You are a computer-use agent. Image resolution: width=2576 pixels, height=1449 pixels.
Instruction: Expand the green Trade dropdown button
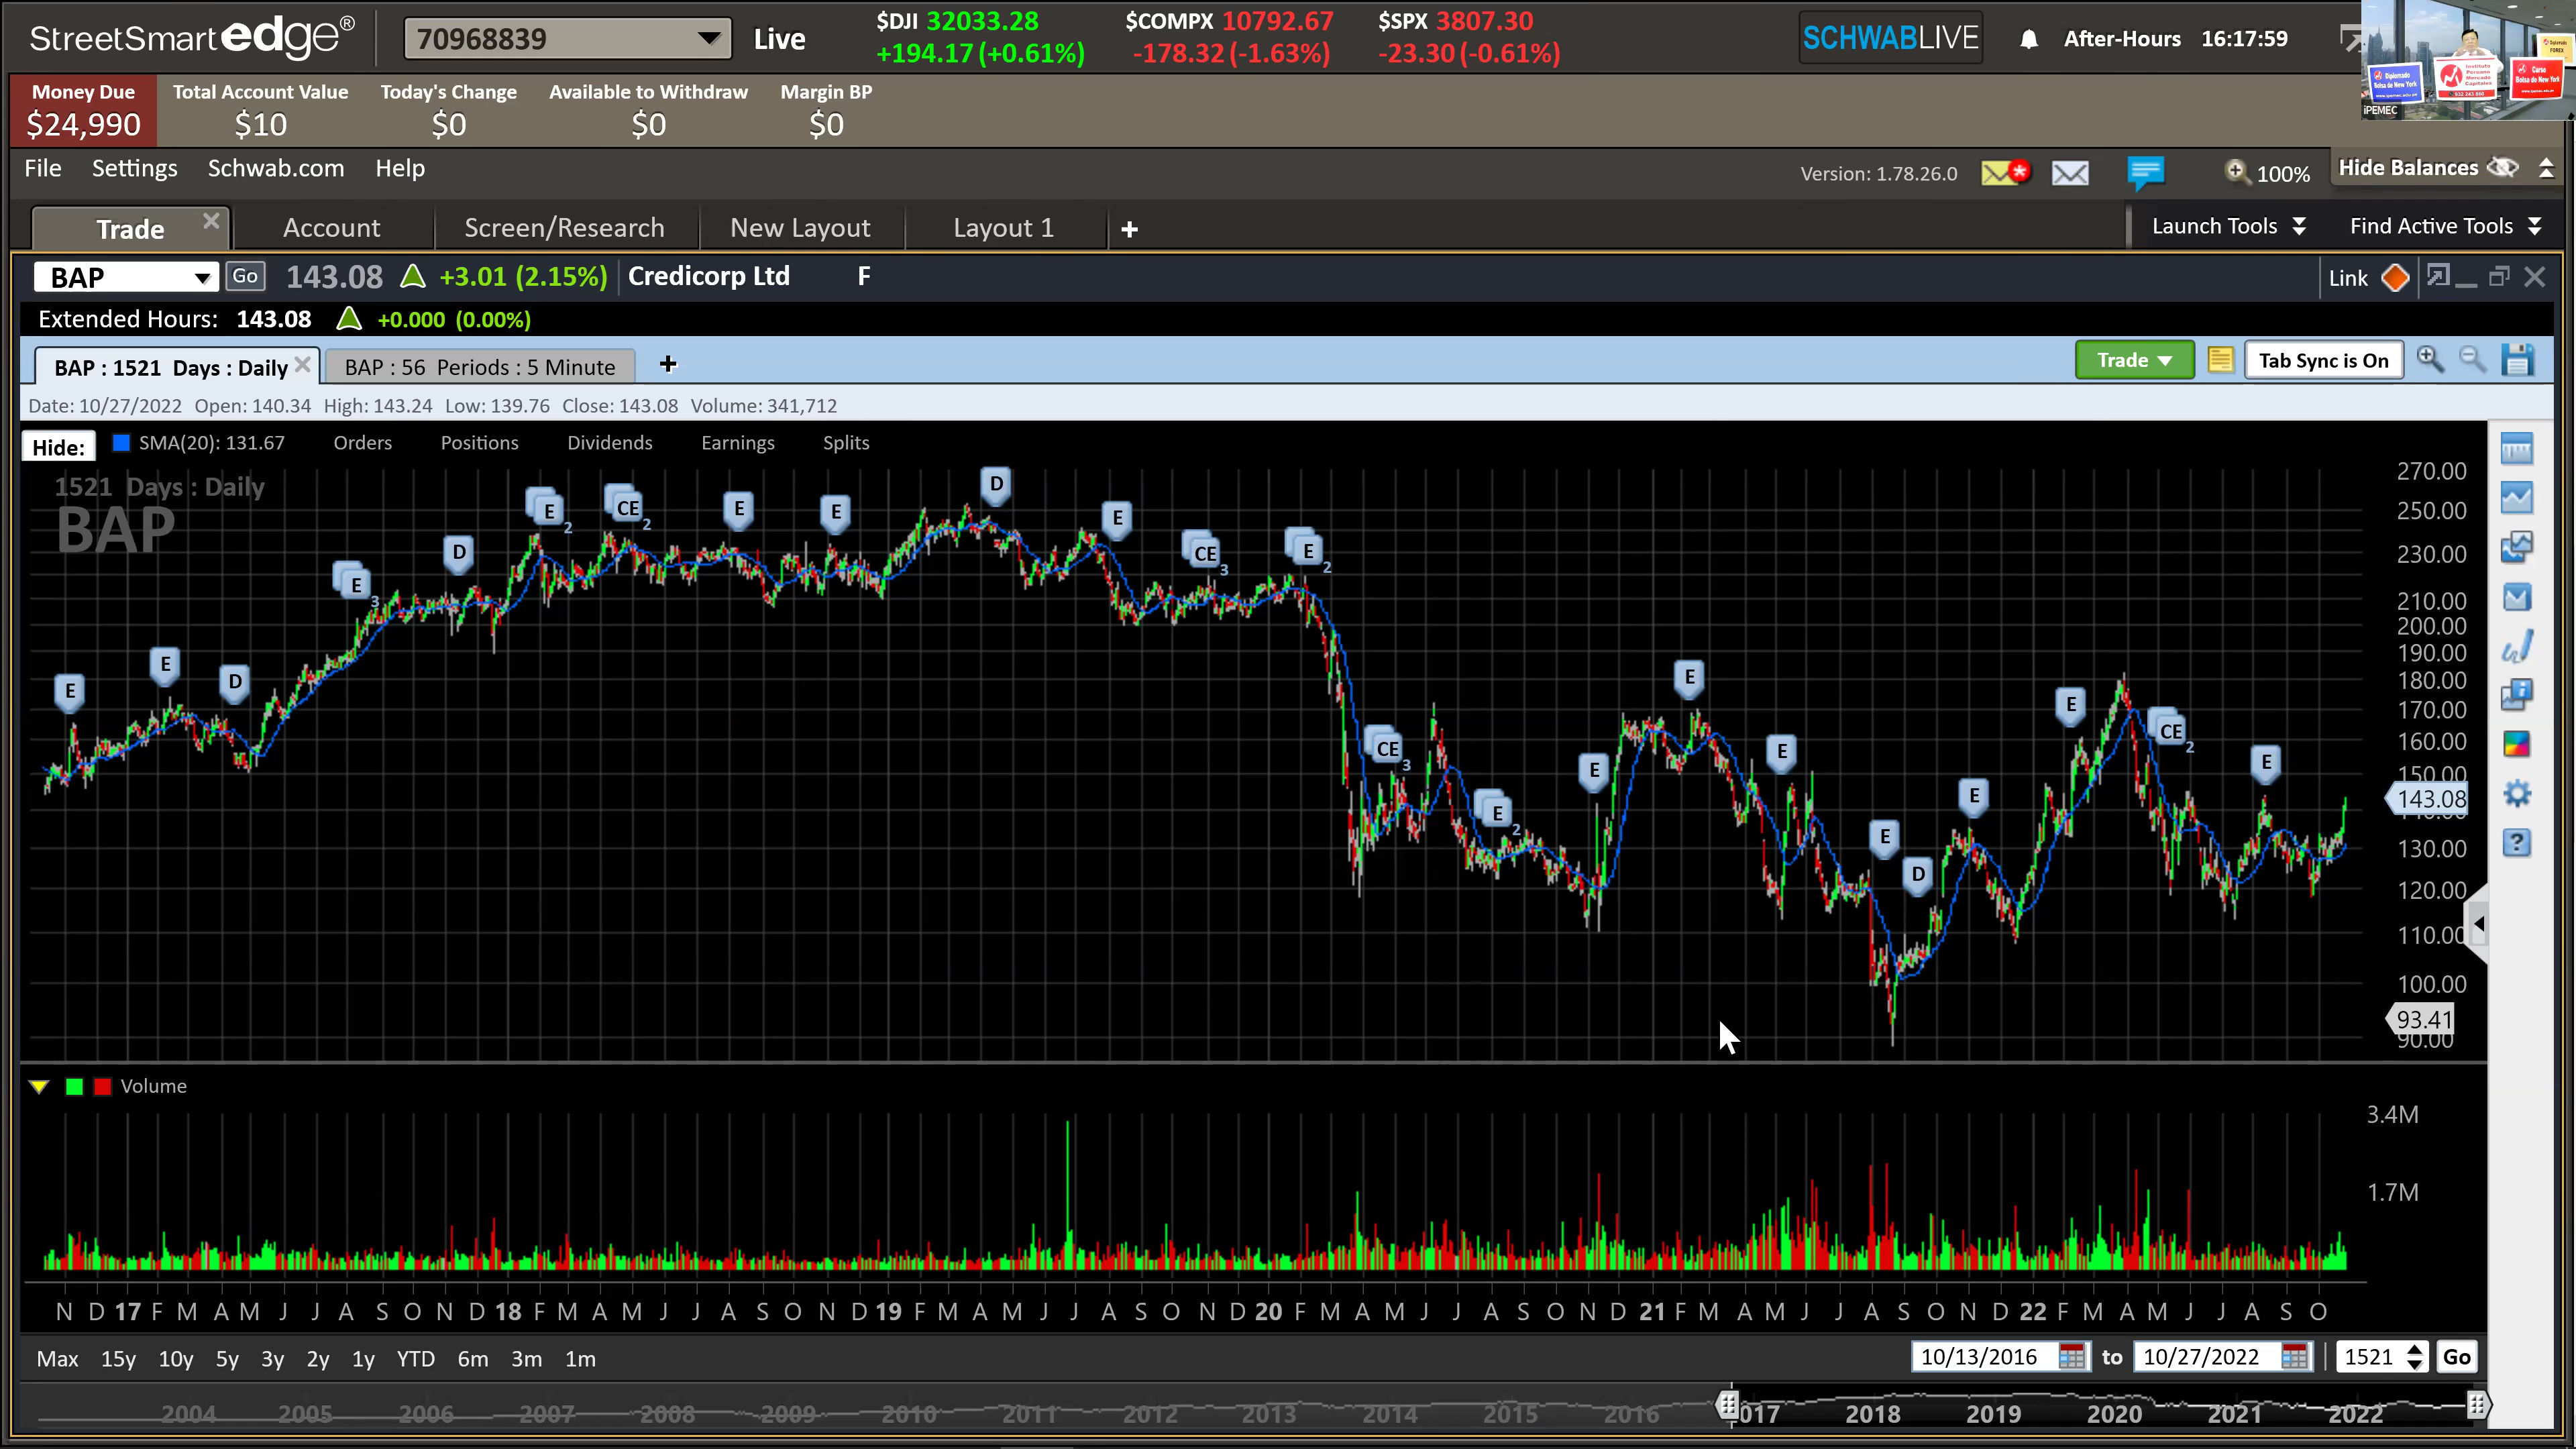[2133, 360]
